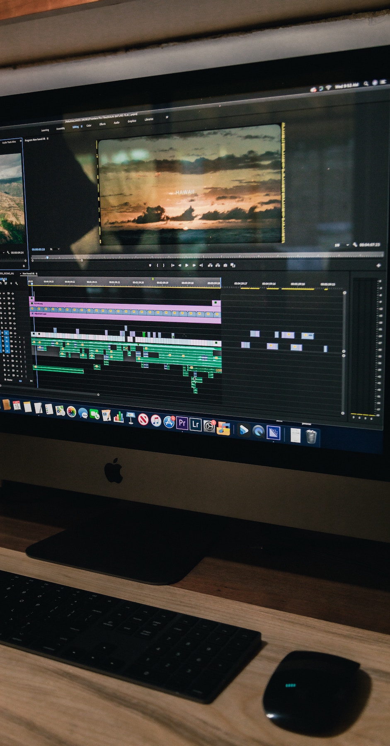
Task: Switch to the Color workspace tab
Action: 89,126
